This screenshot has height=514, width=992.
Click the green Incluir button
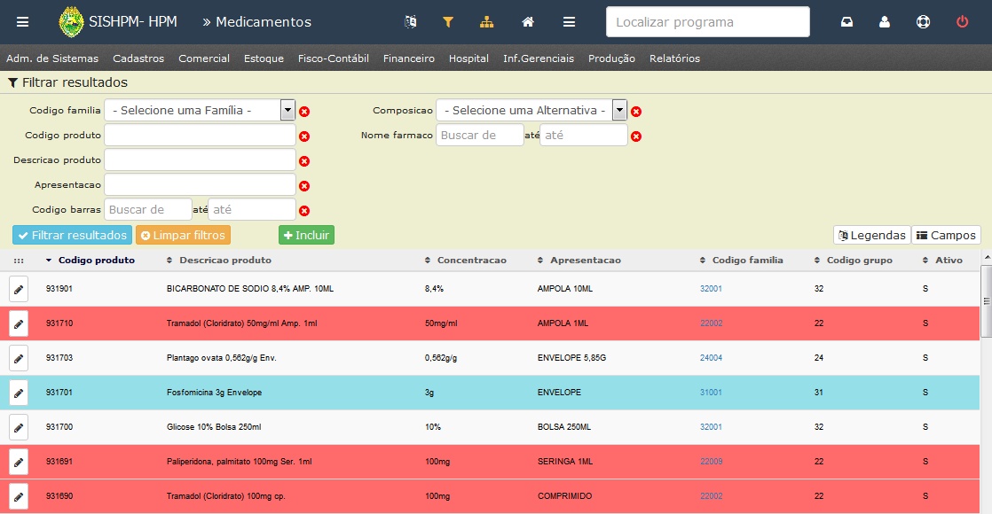[306, 235]
